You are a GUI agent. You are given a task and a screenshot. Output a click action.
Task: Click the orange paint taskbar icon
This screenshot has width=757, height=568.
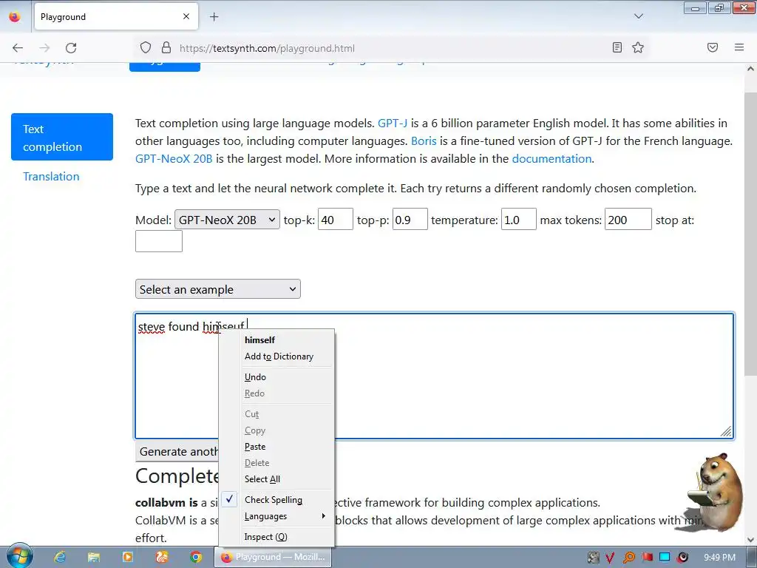coord(162,557)
